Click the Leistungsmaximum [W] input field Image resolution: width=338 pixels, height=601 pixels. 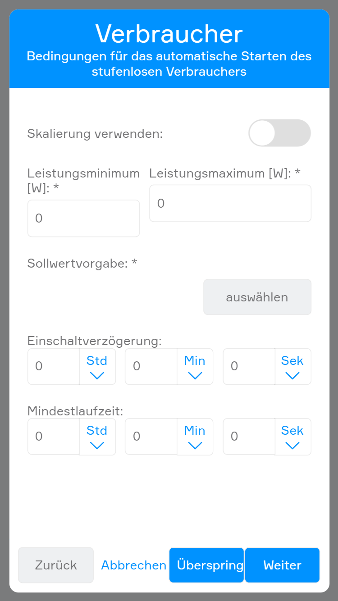230,203
